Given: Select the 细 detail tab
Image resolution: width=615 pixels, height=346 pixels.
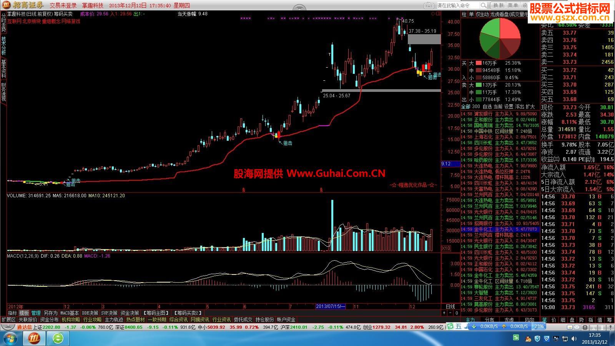Looking at the screenshot, I should click(563, 320).
